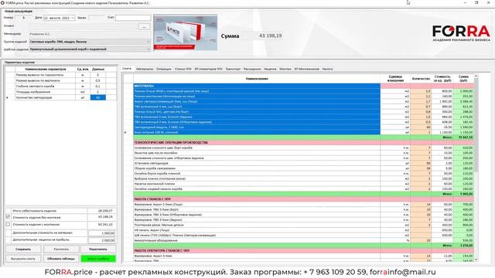The image size is (495, 278).
Task: Click the Рассчитать button
Action: pos(61,249)
